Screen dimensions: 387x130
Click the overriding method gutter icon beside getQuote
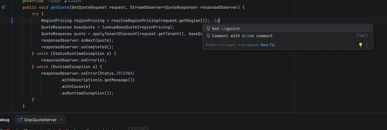[4, 7]
